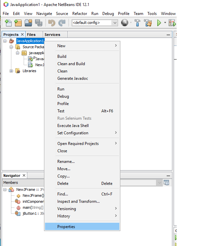Collapse the NewJFrame node in Navigator

pyautogui.click(x=5, y=189)
